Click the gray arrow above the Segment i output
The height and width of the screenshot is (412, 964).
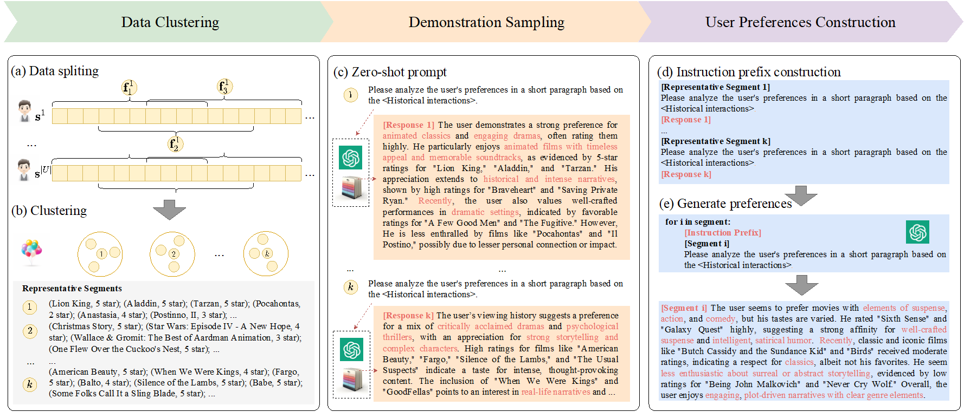pos(801,285)
